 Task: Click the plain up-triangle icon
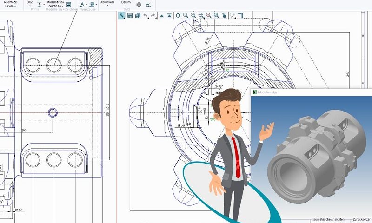tap(161, 16)
